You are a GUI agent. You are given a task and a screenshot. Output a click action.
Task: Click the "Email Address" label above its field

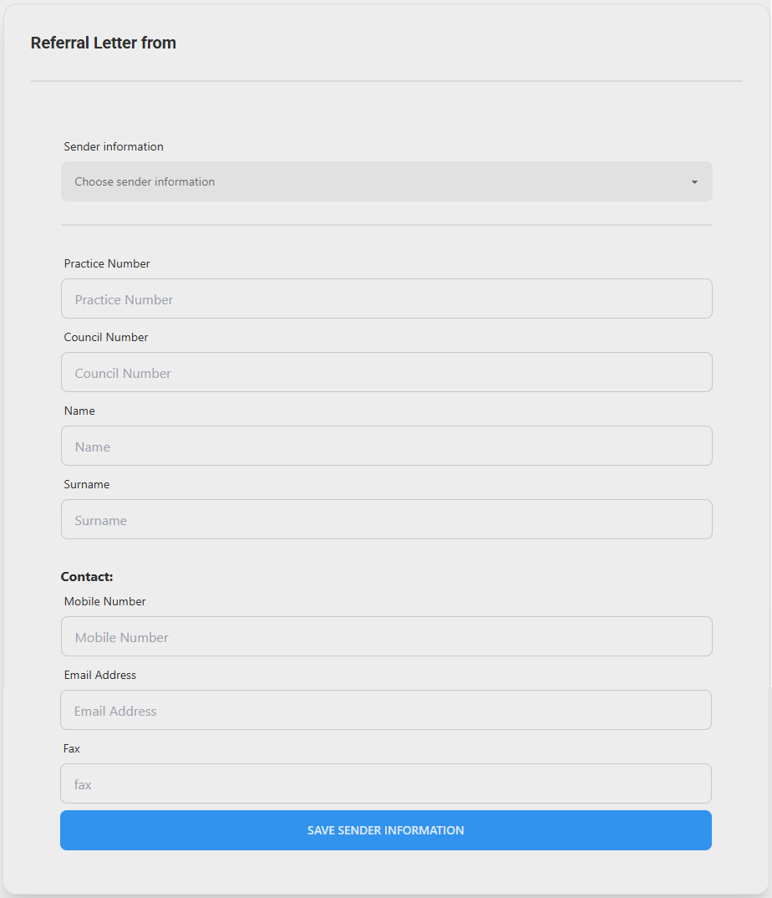(x=100, y=675)
